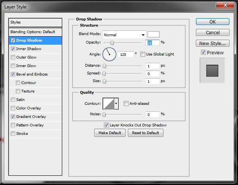The height and width of the screenshot is (185, 238).
Task: Click the Reset to Default button
Action: (146, 133)
